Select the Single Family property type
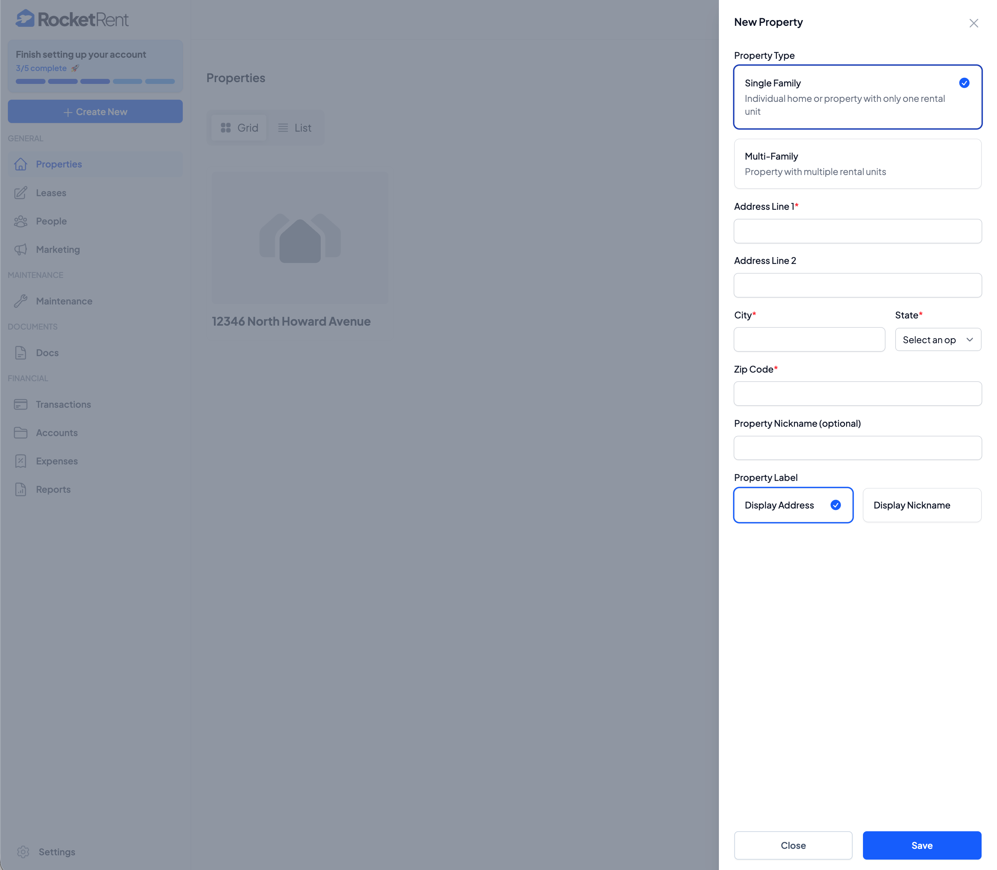 pyautogui.click(x=857, y=96)
